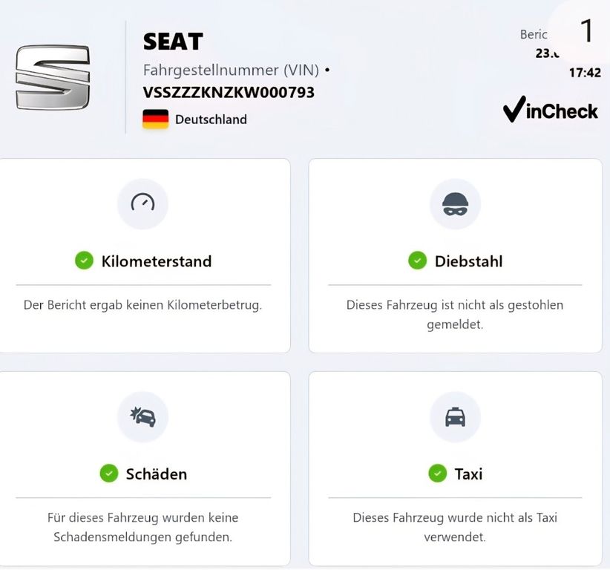Click the Schäden heading
The width and height of the screenshot is (610, 570).
click(156, 474)
